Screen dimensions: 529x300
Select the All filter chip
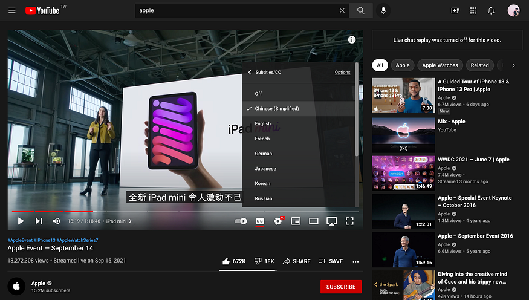tap(380, 65)
